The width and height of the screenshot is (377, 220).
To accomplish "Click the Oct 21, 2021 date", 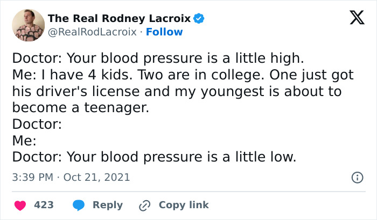I will pyautogui.click(x=96, y=177).
